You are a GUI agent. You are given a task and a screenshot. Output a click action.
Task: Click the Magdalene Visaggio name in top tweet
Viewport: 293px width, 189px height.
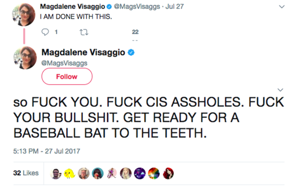(72, 7)
